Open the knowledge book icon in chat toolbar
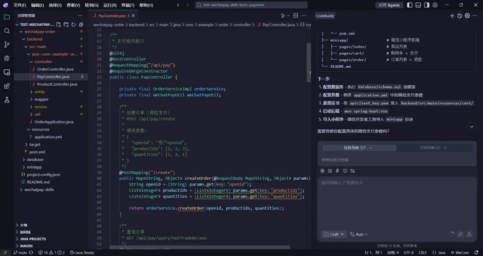 coord(345,171)
